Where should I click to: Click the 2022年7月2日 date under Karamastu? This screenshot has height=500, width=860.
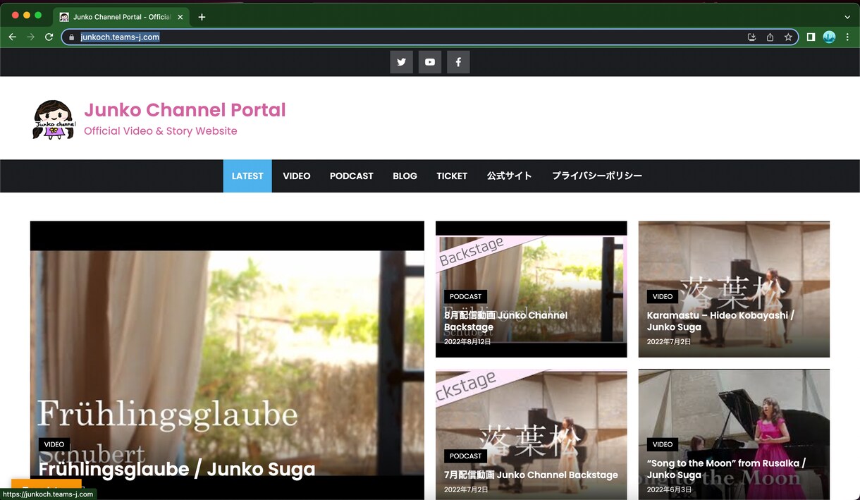669,341
